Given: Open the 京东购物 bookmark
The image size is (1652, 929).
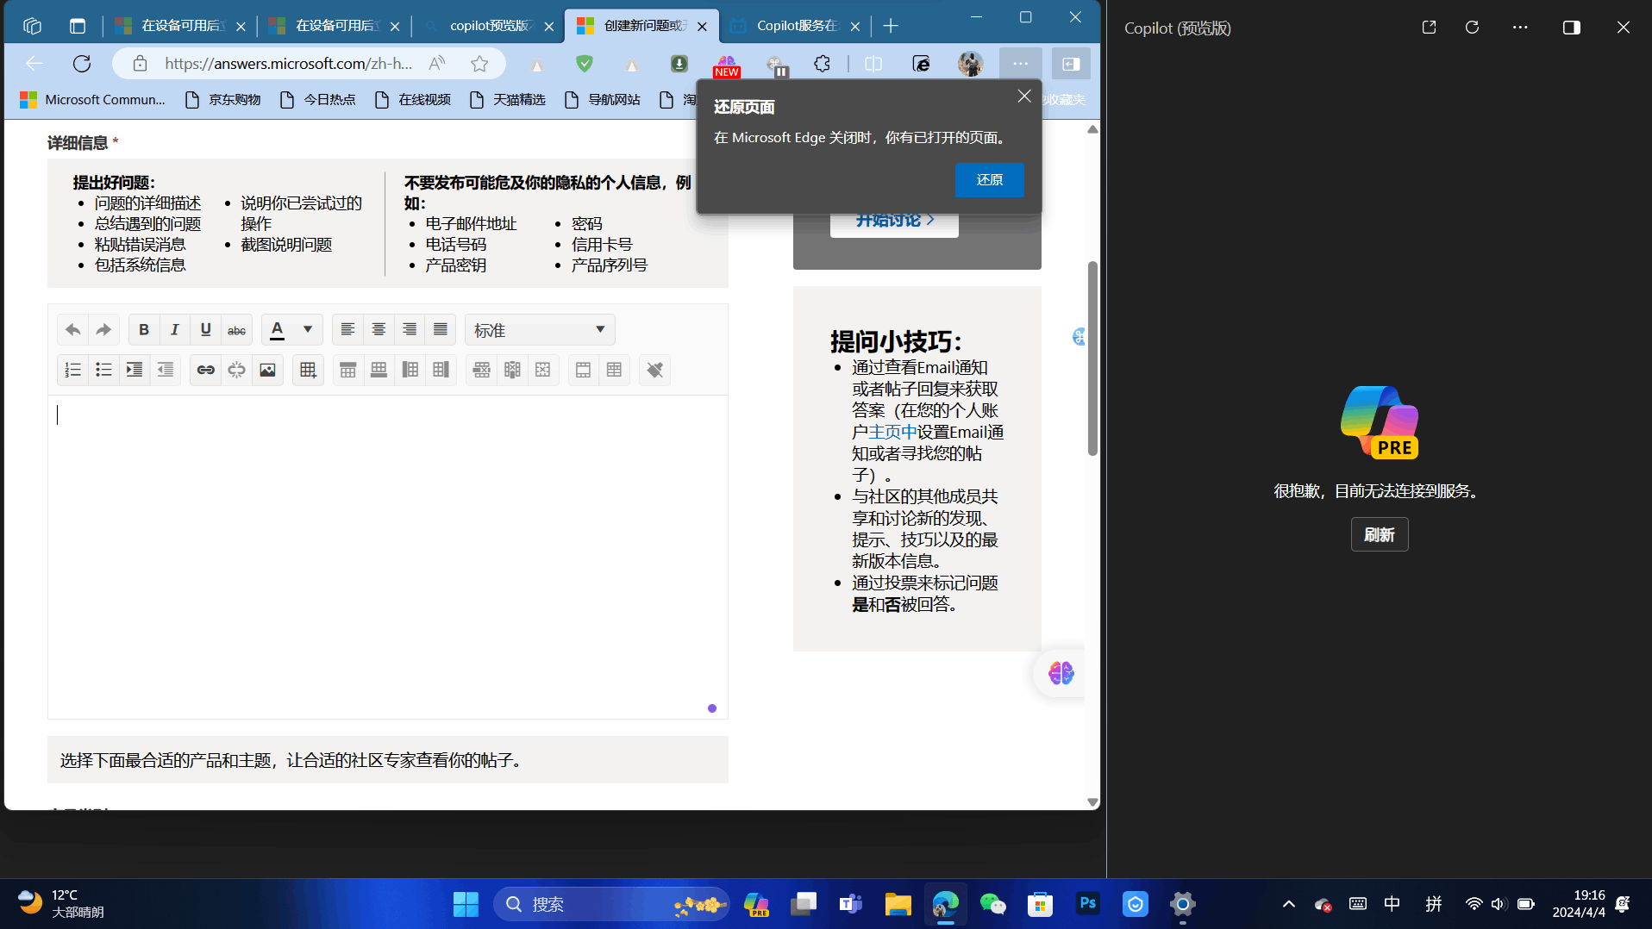Looking at the screenshot, I should [x=223, y=100].
